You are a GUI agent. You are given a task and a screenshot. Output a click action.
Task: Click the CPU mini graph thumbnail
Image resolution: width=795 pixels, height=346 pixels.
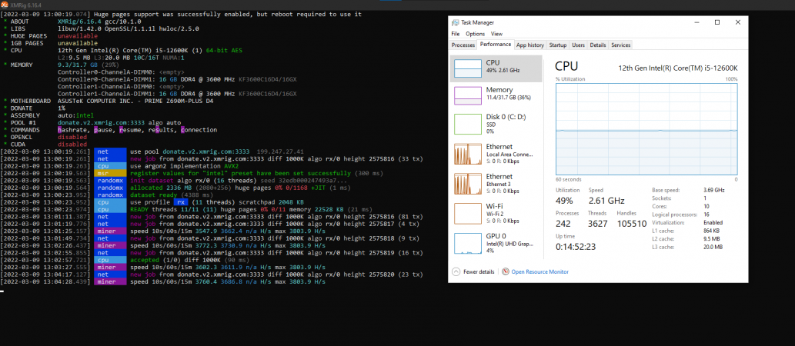pos(467,68)
